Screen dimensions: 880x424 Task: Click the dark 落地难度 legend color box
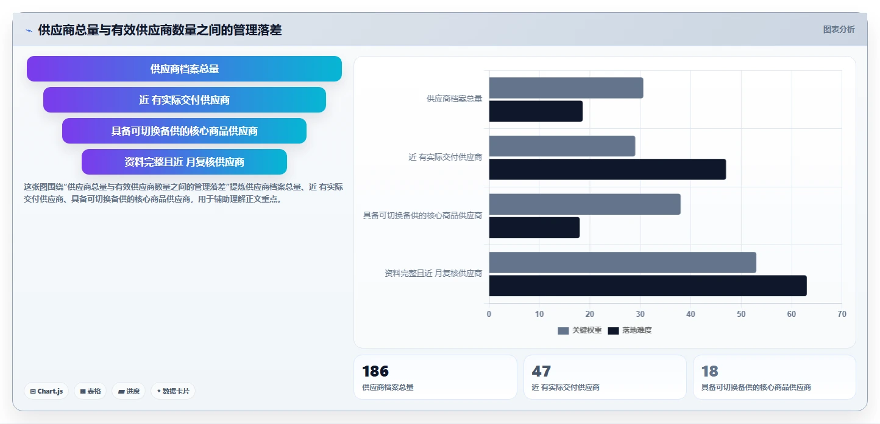tap(613, 330)
